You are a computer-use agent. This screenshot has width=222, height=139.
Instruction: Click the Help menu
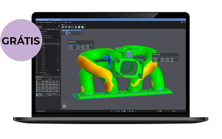point(70,22)
